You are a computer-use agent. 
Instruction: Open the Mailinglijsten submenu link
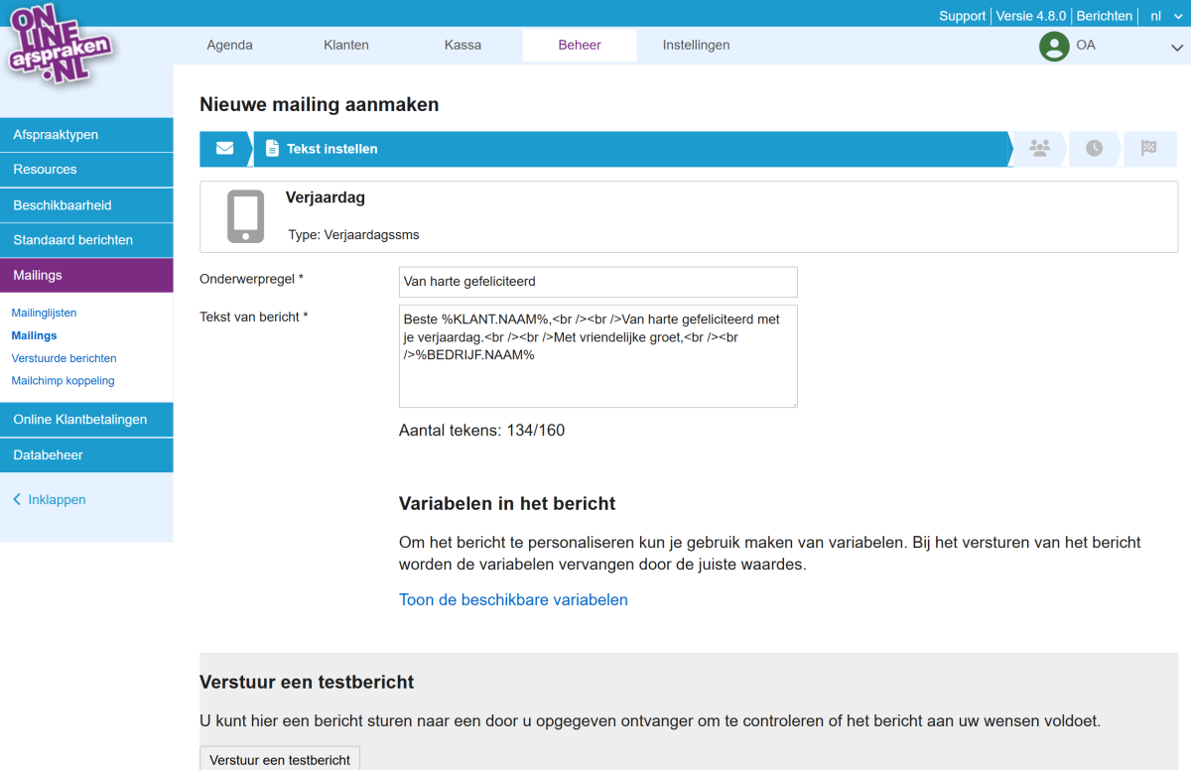(44, 313)
